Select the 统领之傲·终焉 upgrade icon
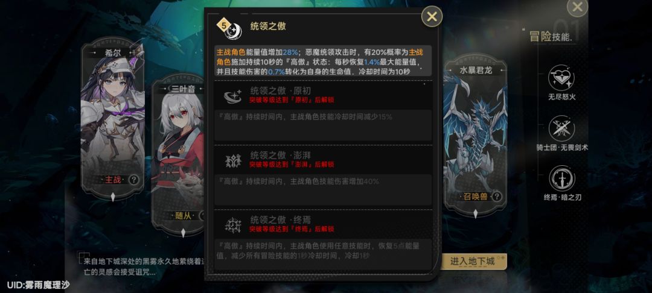The width and height of the screenshot is (652, 293). (233, 224)
